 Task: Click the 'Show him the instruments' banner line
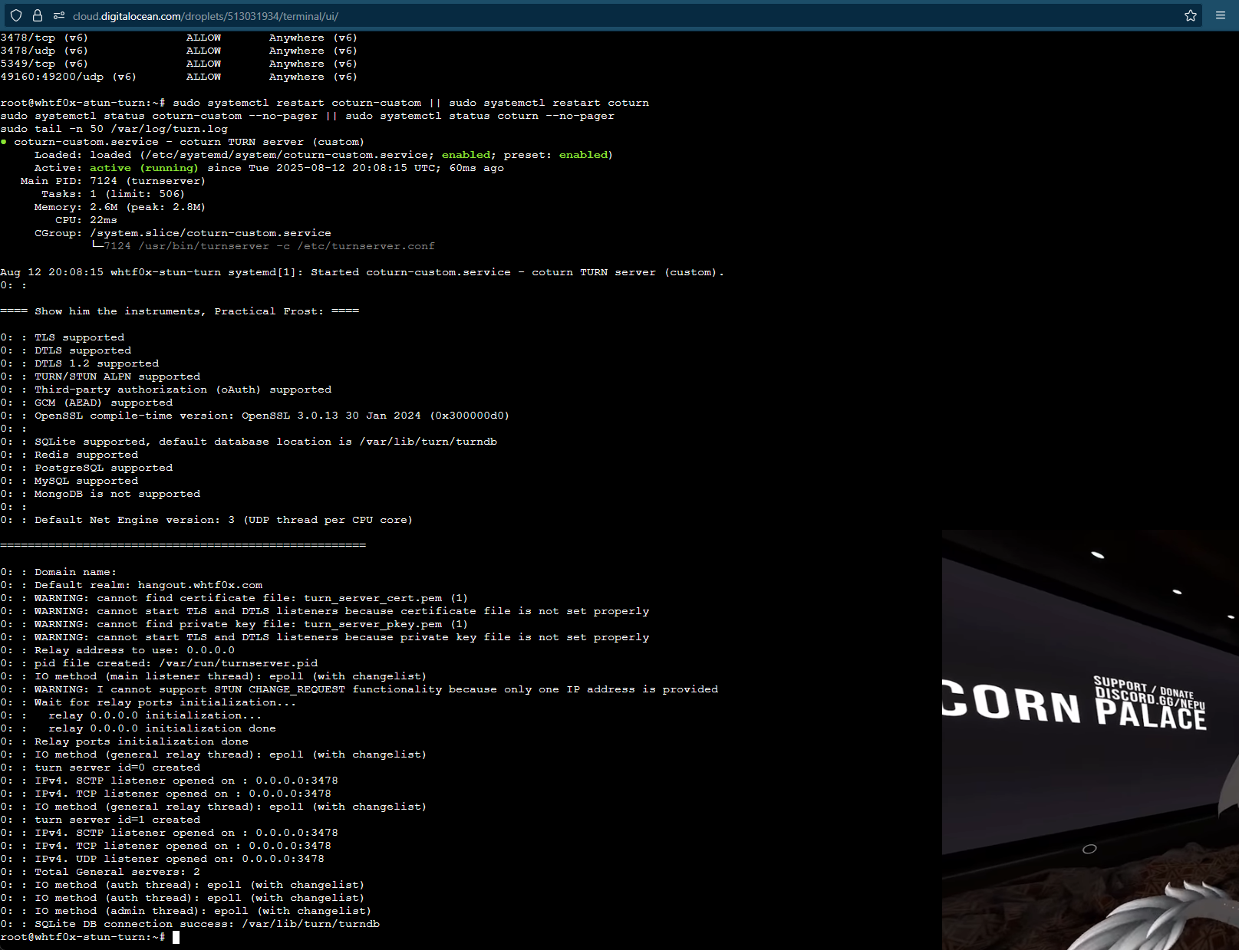(x=180, y=311)
